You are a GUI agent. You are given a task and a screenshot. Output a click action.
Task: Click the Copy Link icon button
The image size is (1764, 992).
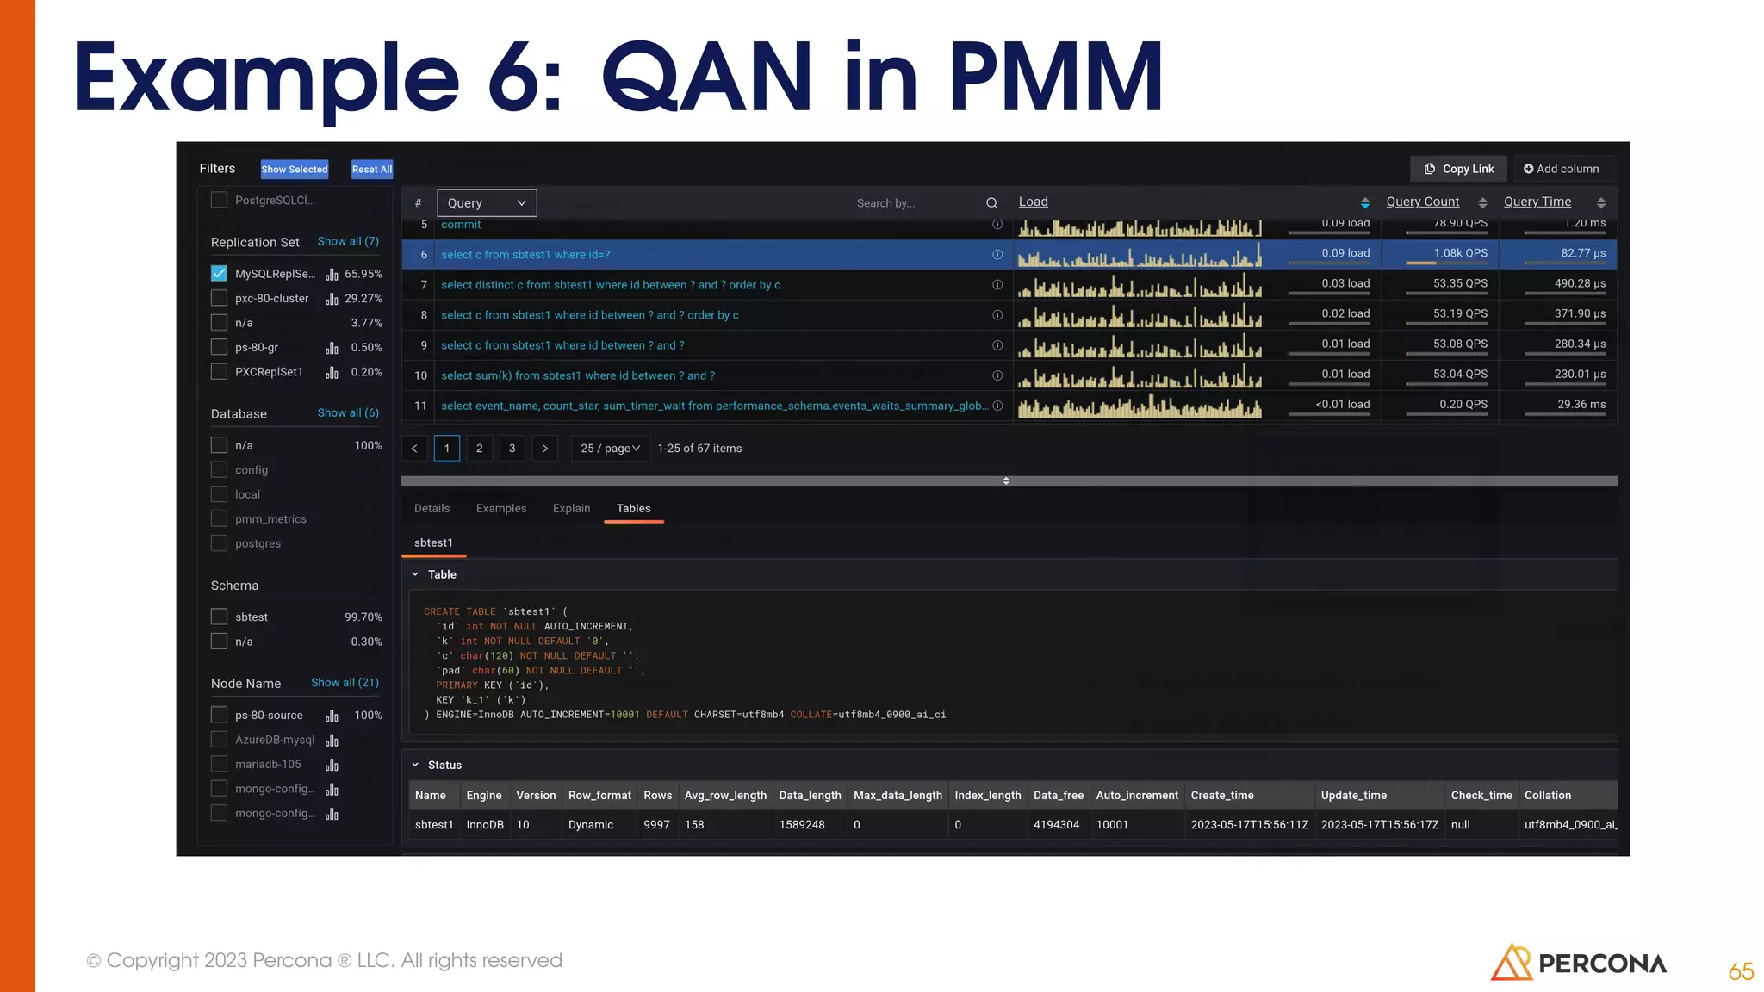pyautogui.click(x=1458, y=169)
